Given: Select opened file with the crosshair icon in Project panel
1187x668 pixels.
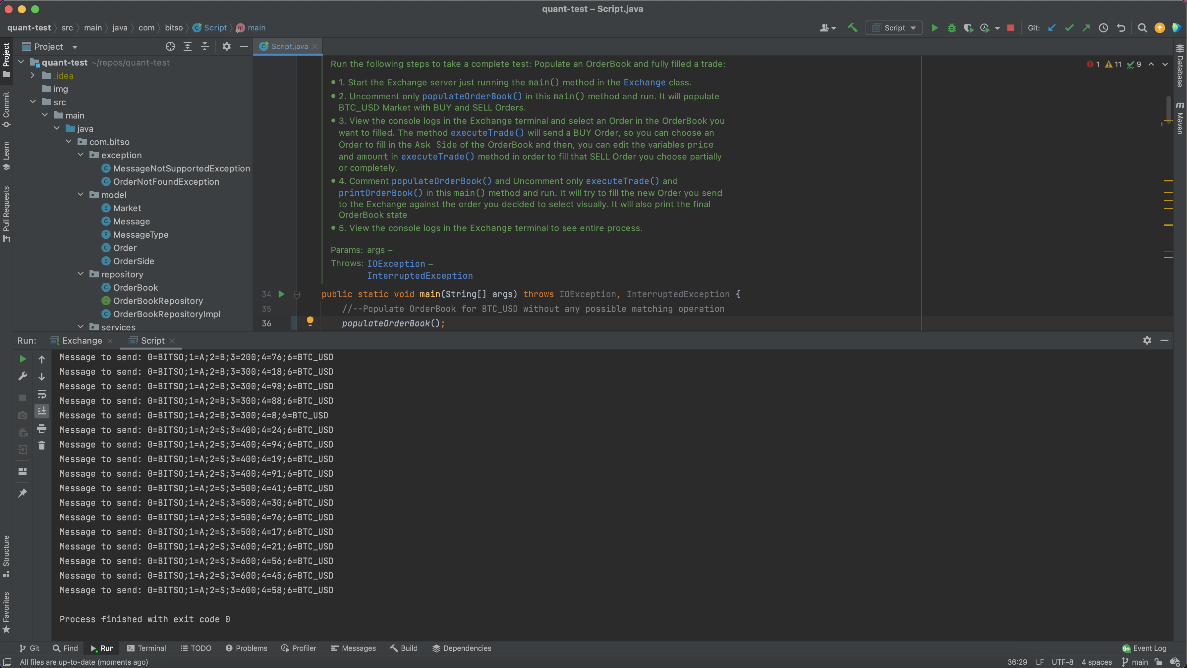Looking at the screenshot, I should click(170, 46).
